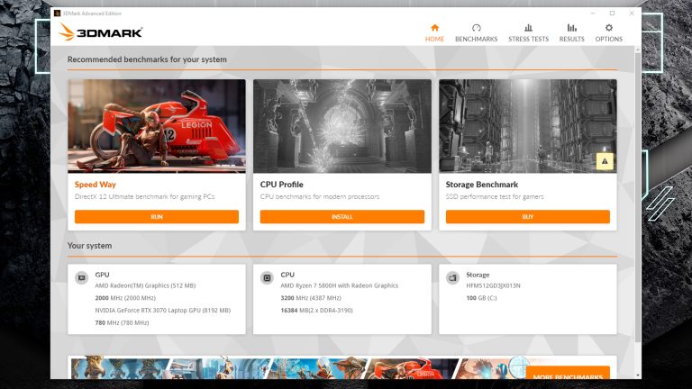Select the Speed Way motorcycle thumbnail

(x=157, y=126)
